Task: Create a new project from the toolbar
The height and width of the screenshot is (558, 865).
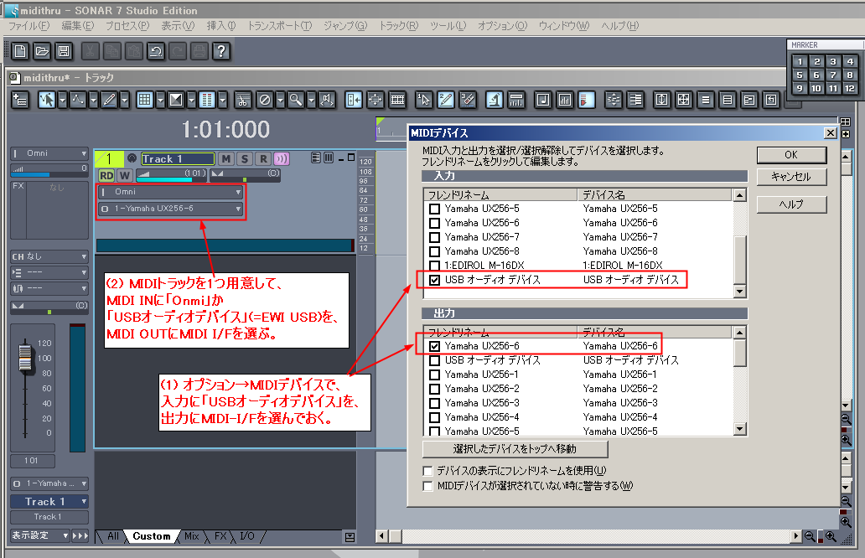Action: coord(20,51)
